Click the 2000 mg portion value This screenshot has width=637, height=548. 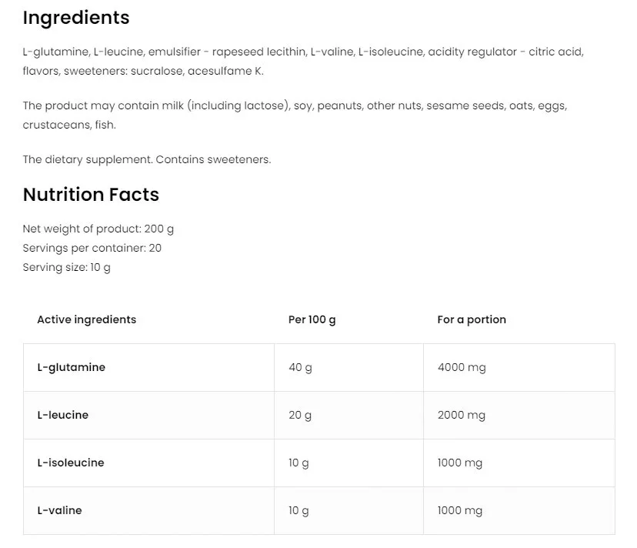pyautogui.click(x=462, y=415)
